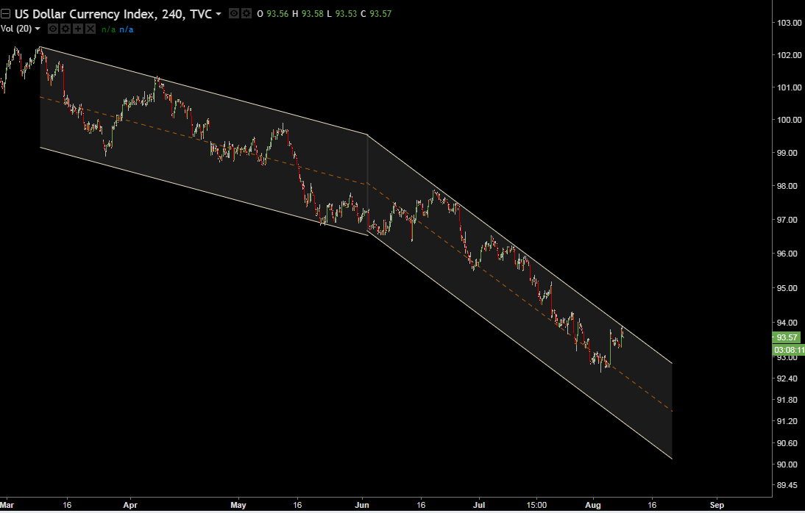This screenshot has height=513, width=805.
Task: Open settings gear for US Dollar Index
Action: click(246, 13)
